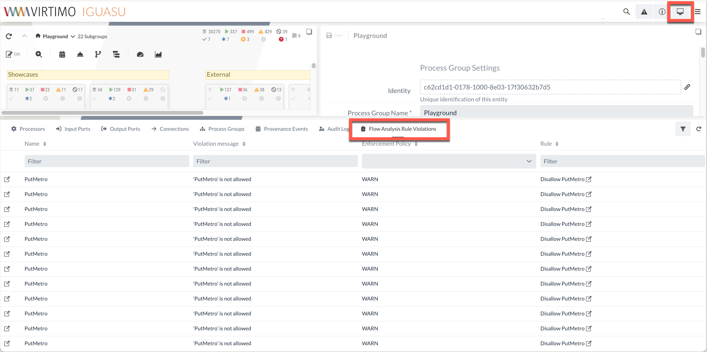Image resolution: width=707 pixels, height=352 pixels.
Task: Click the VIRTIMO IGUASU logo
Action: tap(65, 12)
